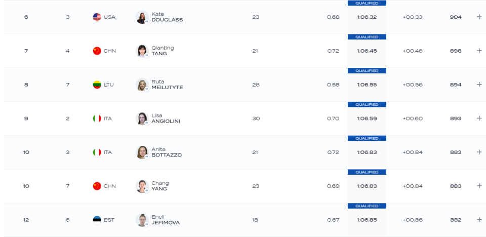This screenshot has width=486, height=237.
Task: Expand Anita Bottazzo row with plus icon
Action: pos(479,152)
